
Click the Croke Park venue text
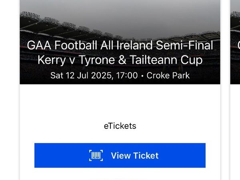coord(168,76)
